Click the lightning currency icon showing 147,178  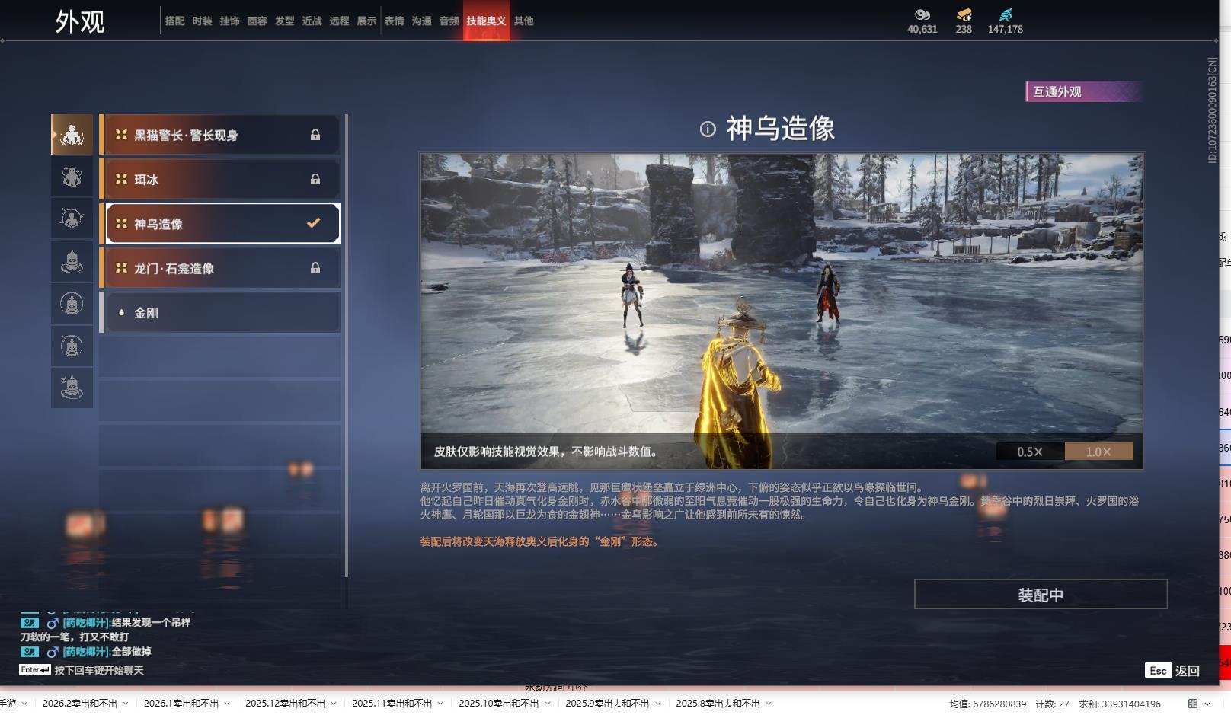[1007, 14]
